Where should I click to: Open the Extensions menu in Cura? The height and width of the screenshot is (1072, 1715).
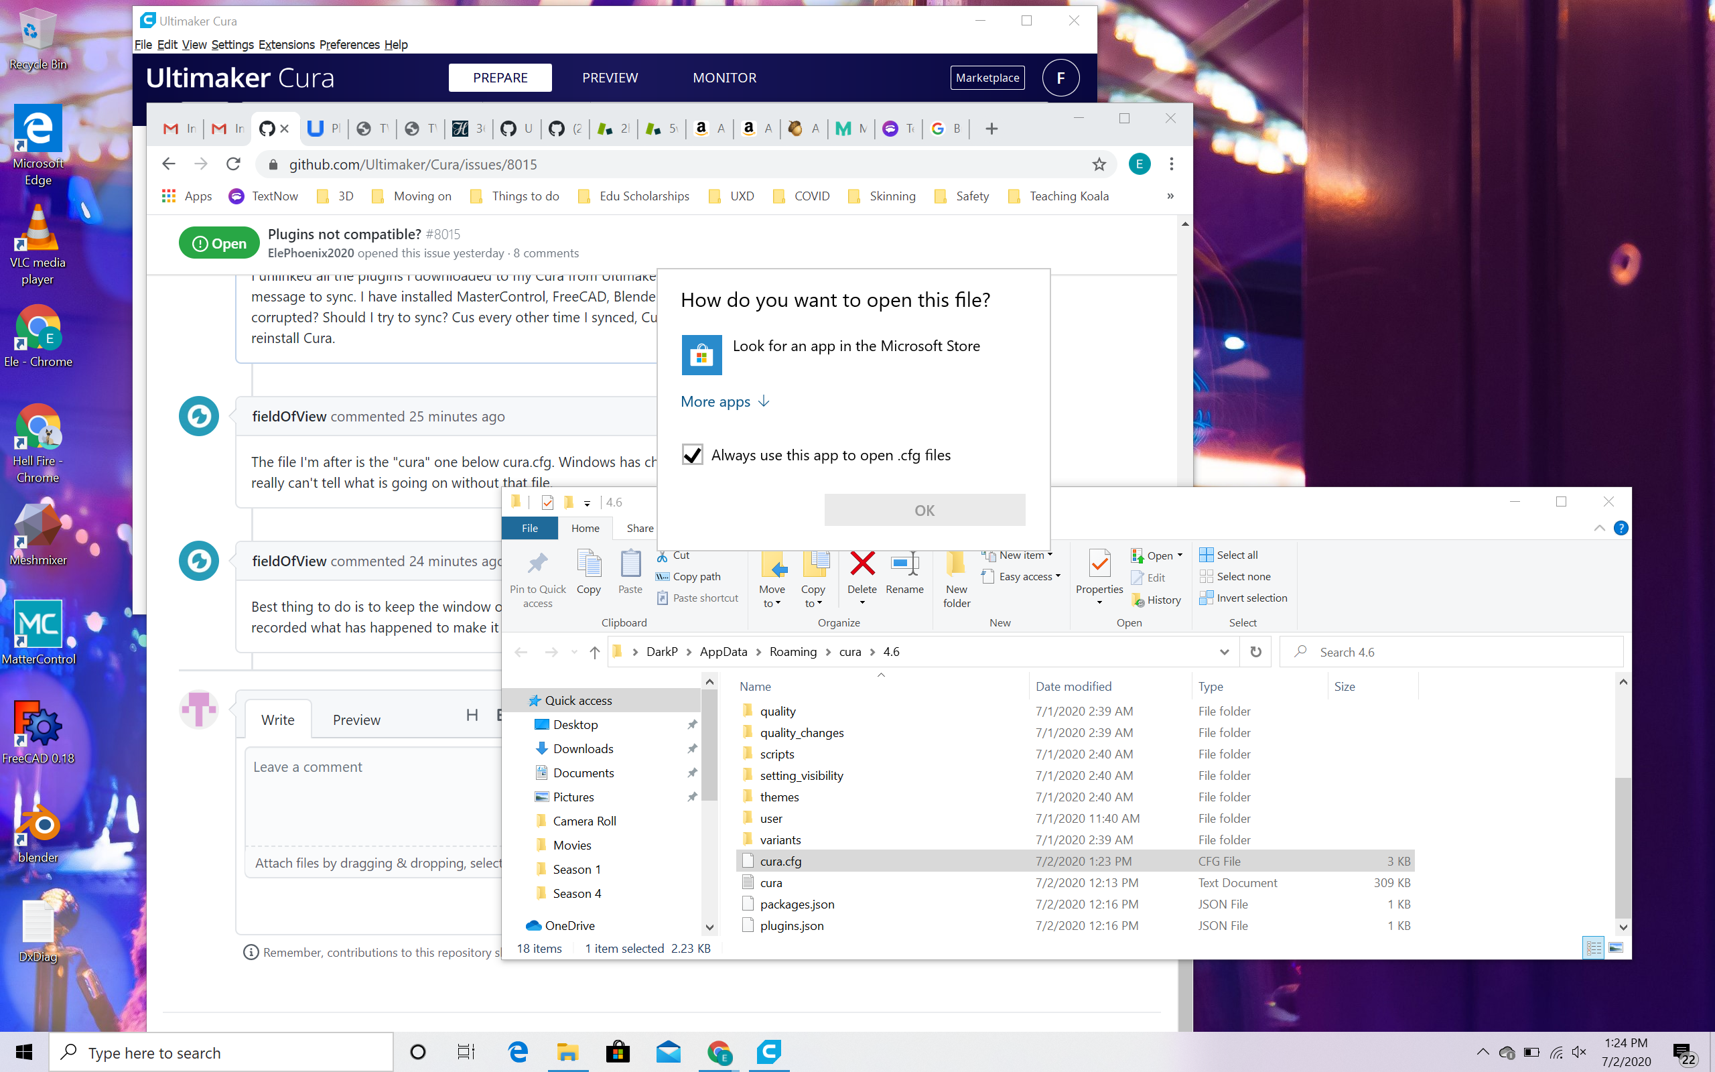(285, 45)
